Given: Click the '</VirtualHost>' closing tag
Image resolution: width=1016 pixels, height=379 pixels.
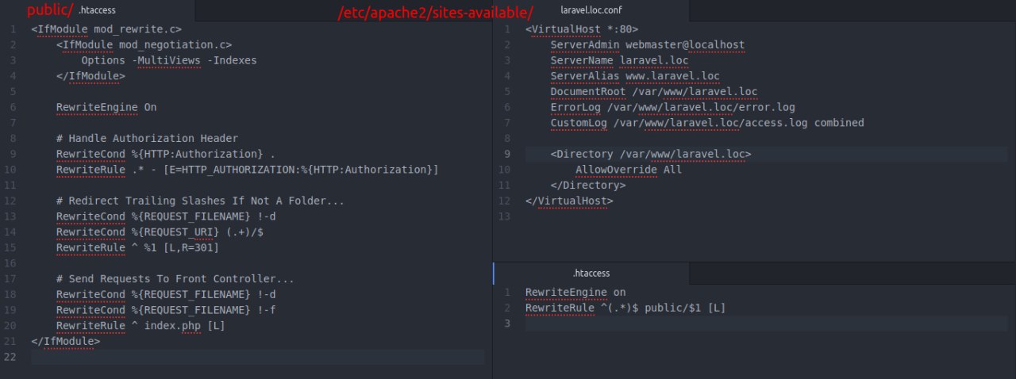Looking at the screenshot, I should pos(569,201).
